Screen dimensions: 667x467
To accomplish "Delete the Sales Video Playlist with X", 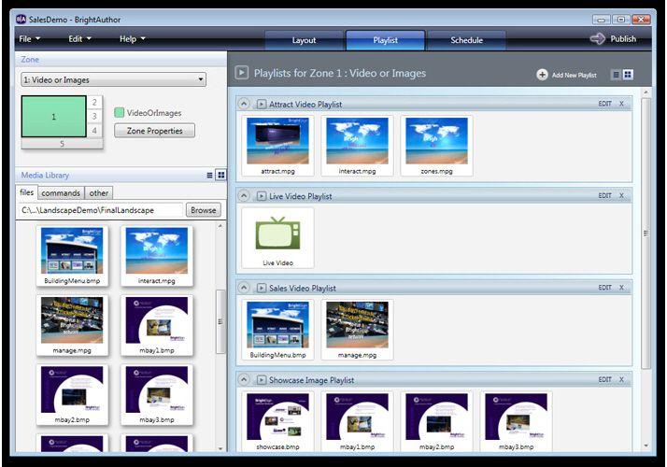I will (x=622, y=288).
